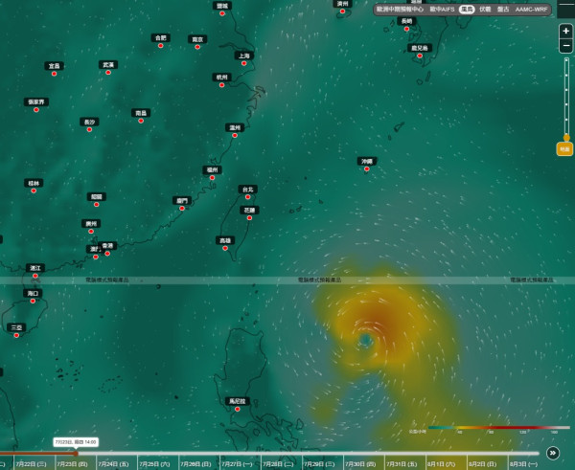
Task: Click the fast-forward double arrow button
Action: point(553,453)
